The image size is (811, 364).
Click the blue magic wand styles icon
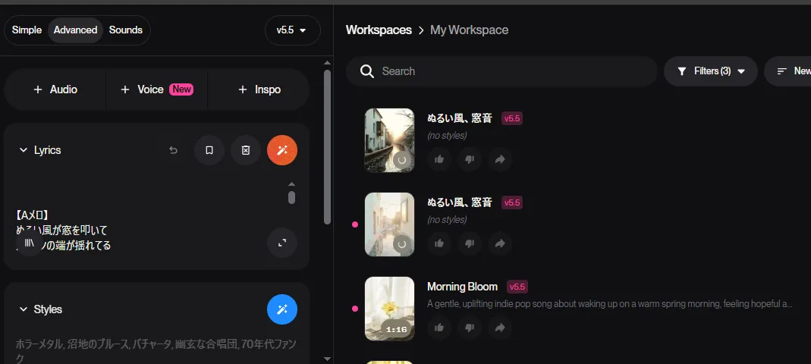click(x=282, y=309)
